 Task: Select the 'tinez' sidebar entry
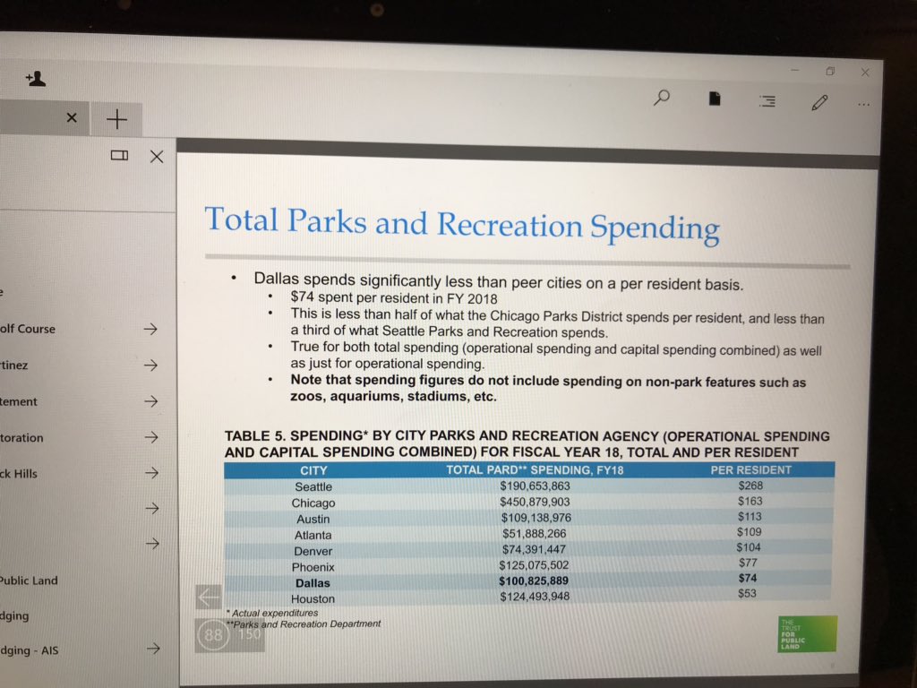click(13, 365)
